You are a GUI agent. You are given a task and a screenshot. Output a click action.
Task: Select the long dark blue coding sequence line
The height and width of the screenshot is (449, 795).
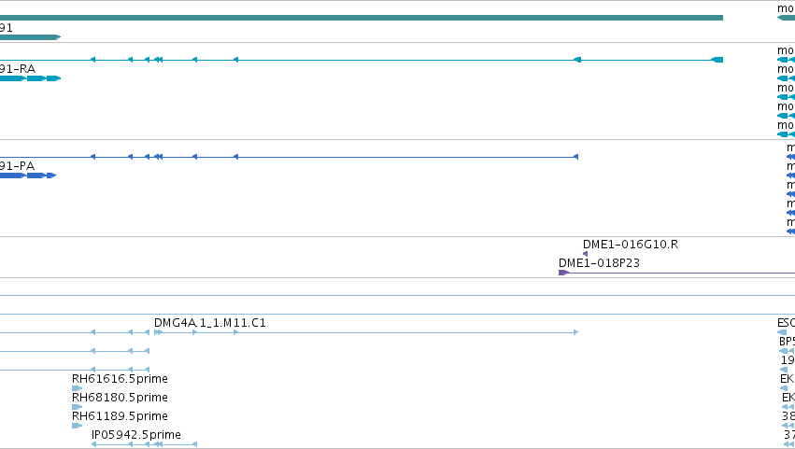coord(289,157)
